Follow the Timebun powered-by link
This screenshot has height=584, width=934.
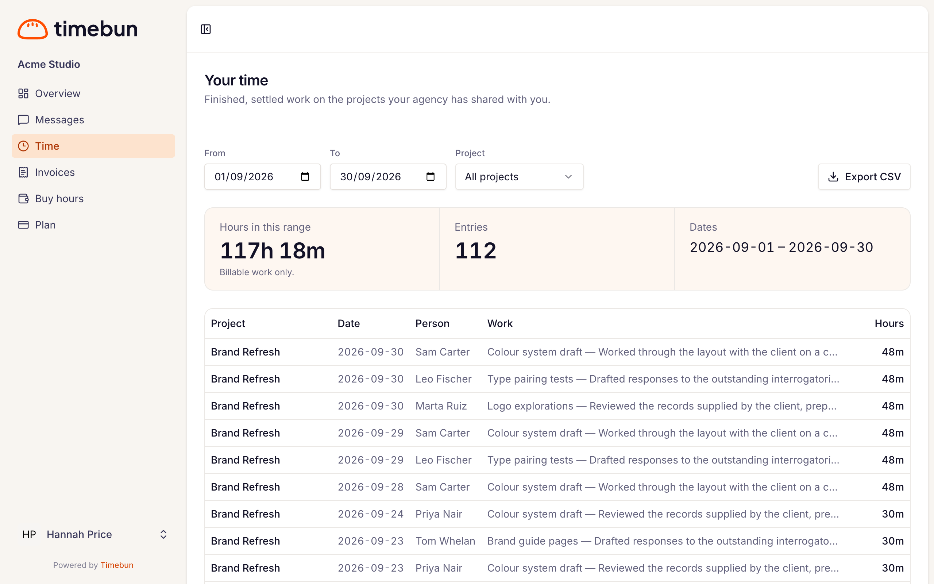(117, 565)
